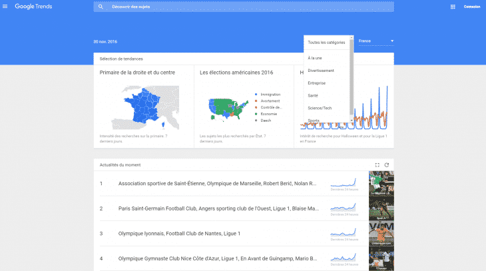Click Daech legend entry
Image resolution: width=486 pixels, height=271 pixels.
263,121
